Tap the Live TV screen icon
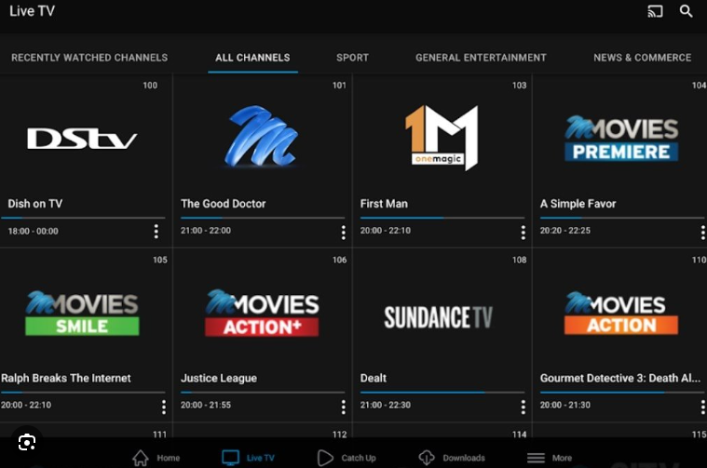The height and width of the screenshot is (468, 707). coord(230,458)
